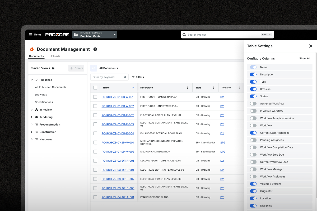317x211 pixels.
Task: Open the Type column options menu
Action: coord(213,88)
